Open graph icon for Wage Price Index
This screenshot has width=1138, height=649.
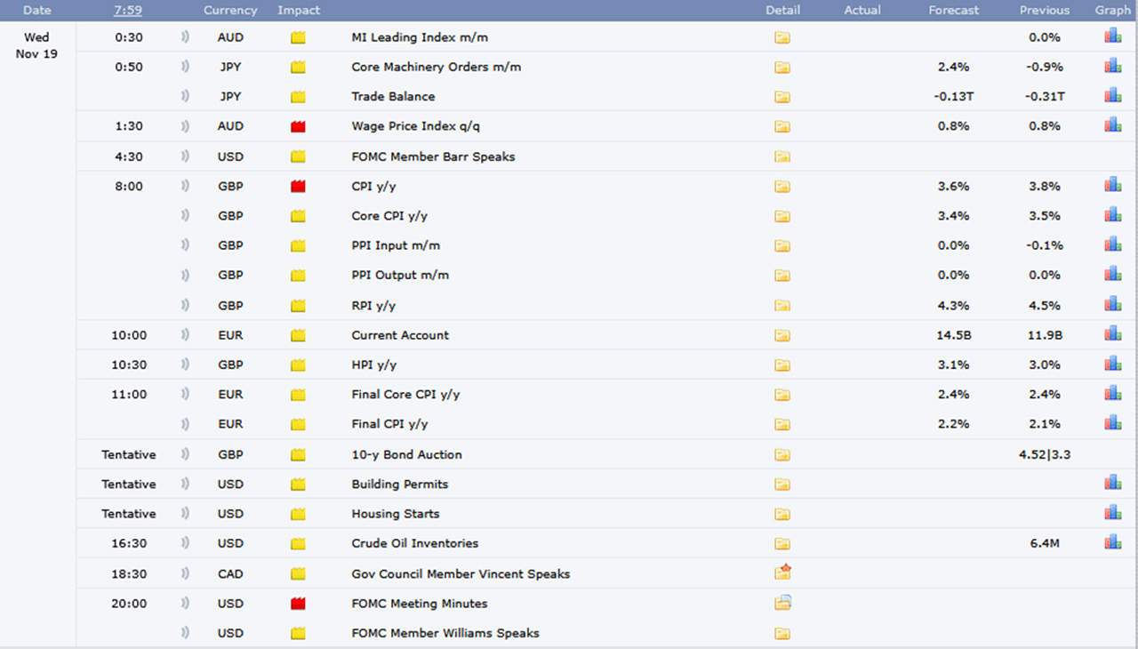1112,125
